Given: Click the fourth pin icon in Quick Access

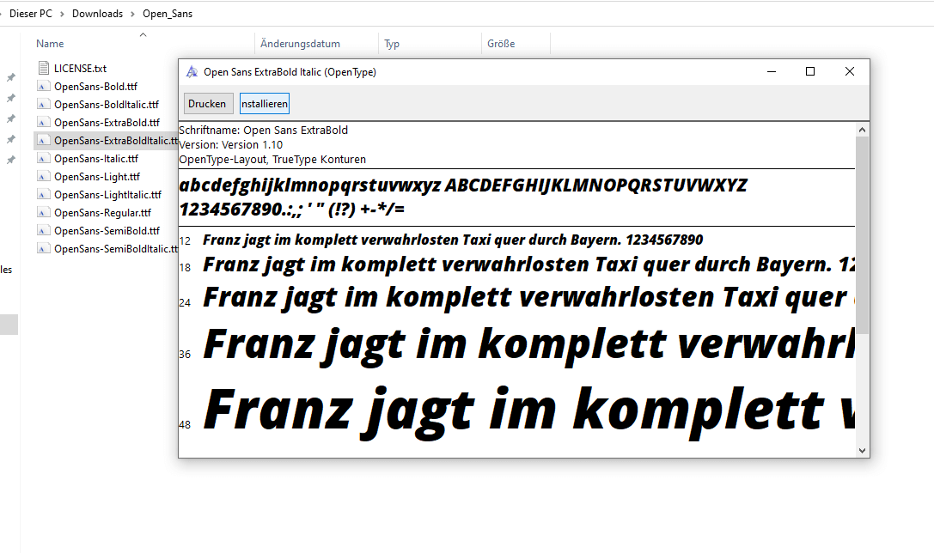Looking at the screenshot, I should (10, 139).
